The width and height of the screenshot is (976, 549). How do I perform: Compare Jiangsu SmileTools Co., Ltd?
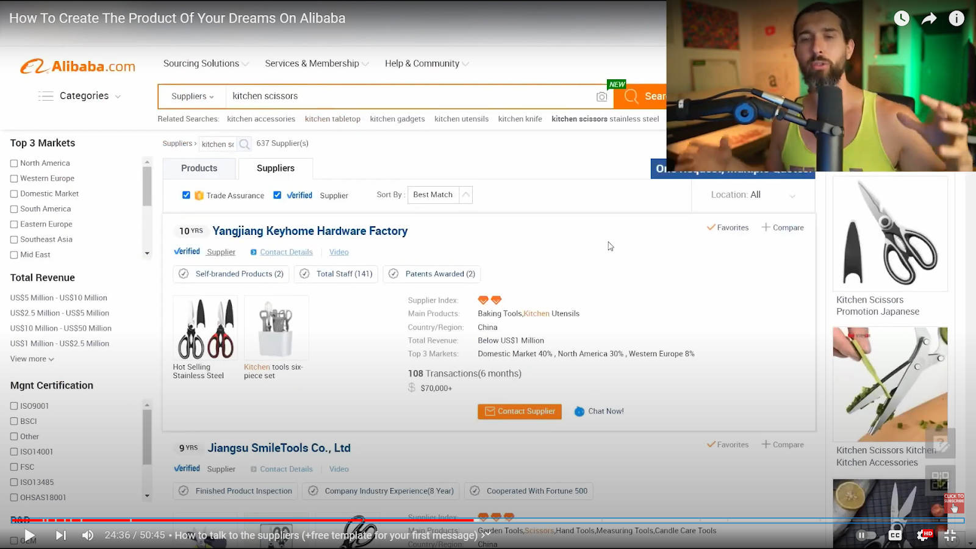[783, 445]
